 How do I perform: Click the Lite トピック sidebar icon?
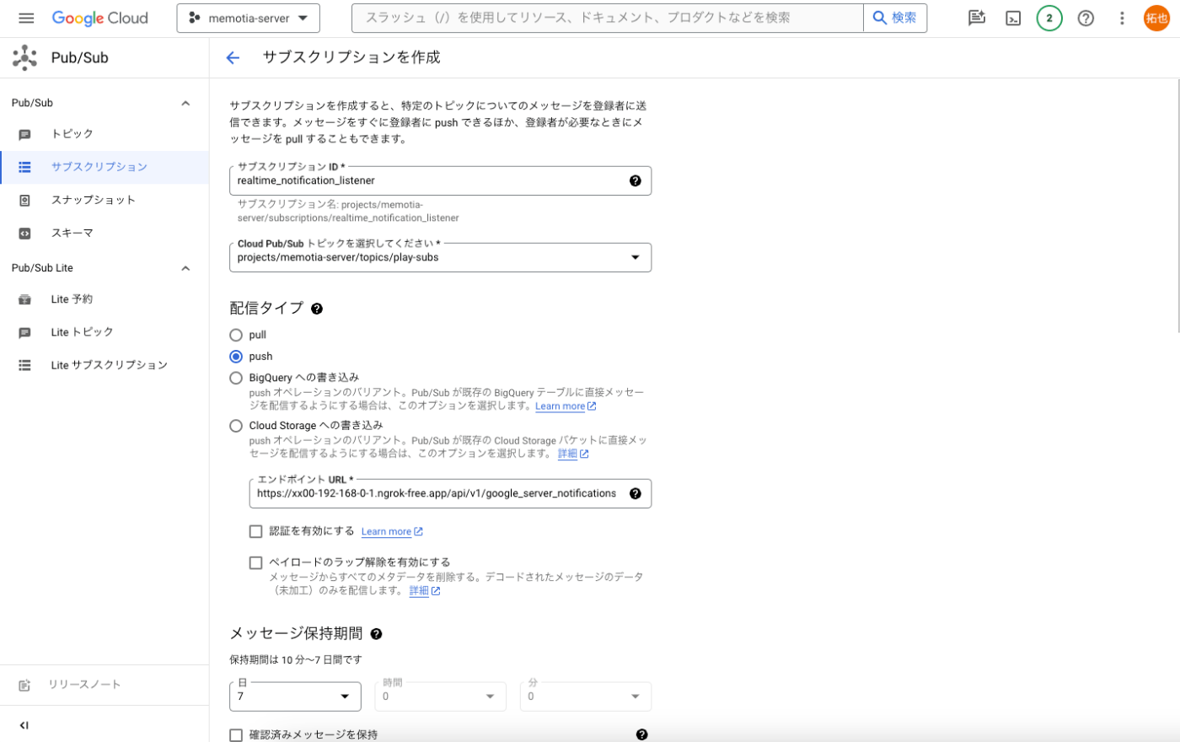24,332
